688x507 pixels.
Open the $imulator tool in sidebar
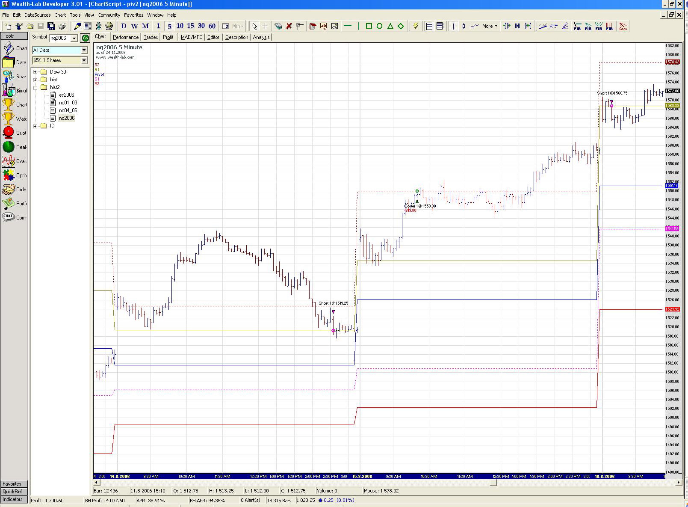(x=15, y=91)
